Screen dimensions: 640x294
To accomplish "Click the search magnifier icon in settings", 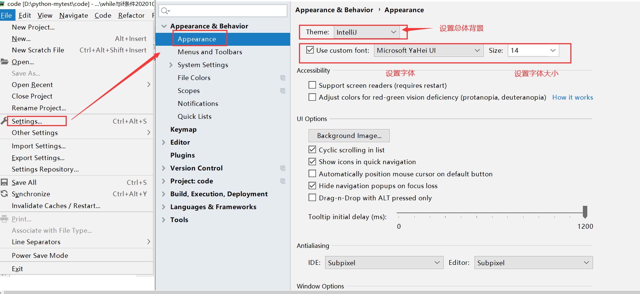I will coord(165,11).
